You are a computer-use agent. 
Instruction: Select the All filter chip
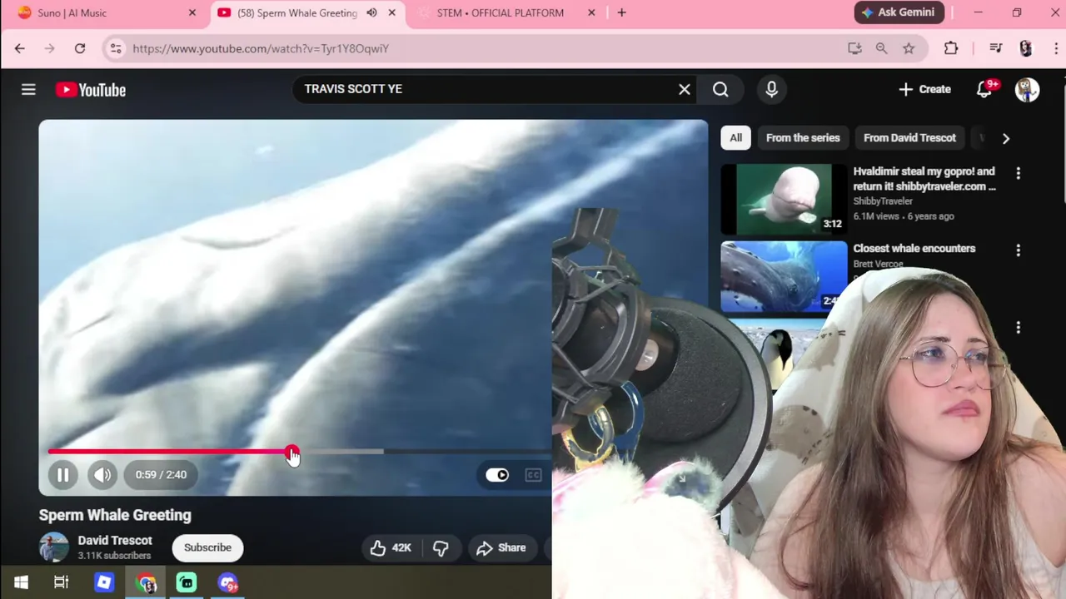(735, 138)
